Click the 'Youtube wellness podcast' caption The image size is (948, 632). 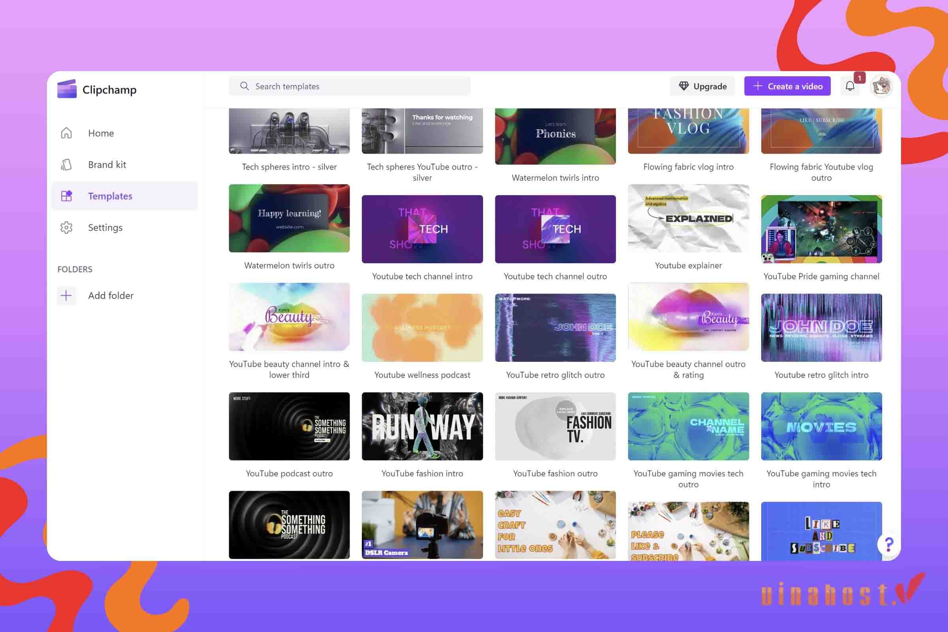tap(422, 375)
